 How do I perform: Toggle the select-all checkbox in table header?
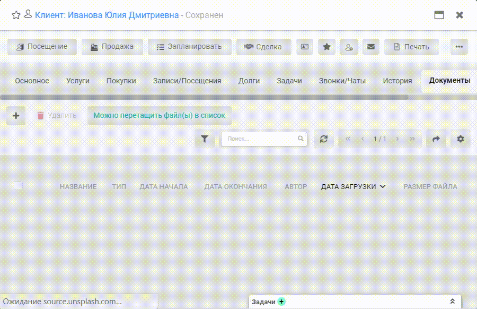tap(18, 186)
